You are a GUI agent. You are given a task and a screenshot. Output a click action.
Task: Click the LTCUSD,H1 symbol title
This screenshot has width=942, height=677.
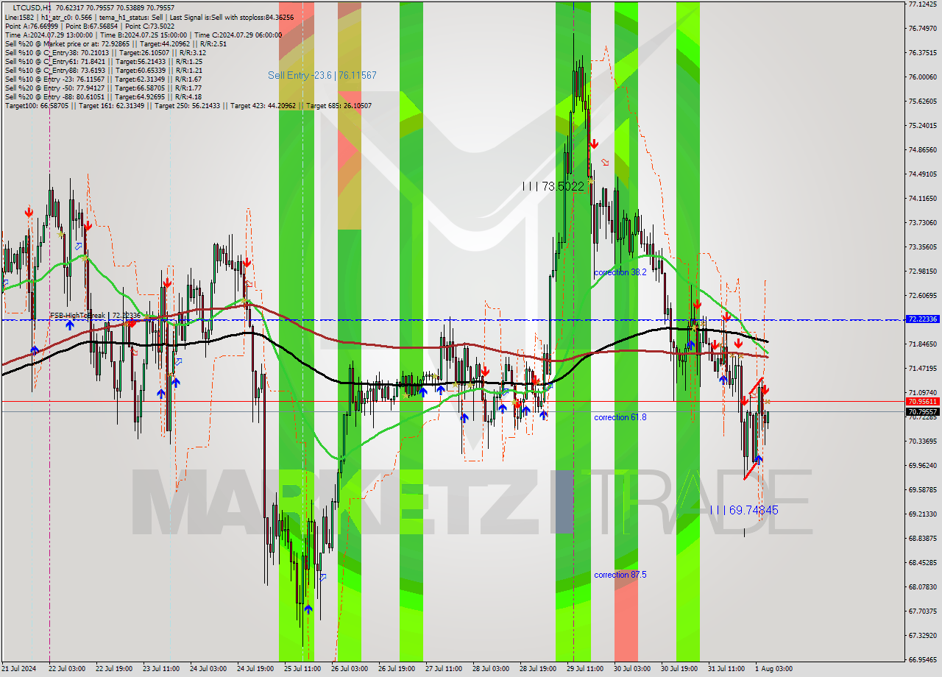pyautogui.click(x=32, y=7)
